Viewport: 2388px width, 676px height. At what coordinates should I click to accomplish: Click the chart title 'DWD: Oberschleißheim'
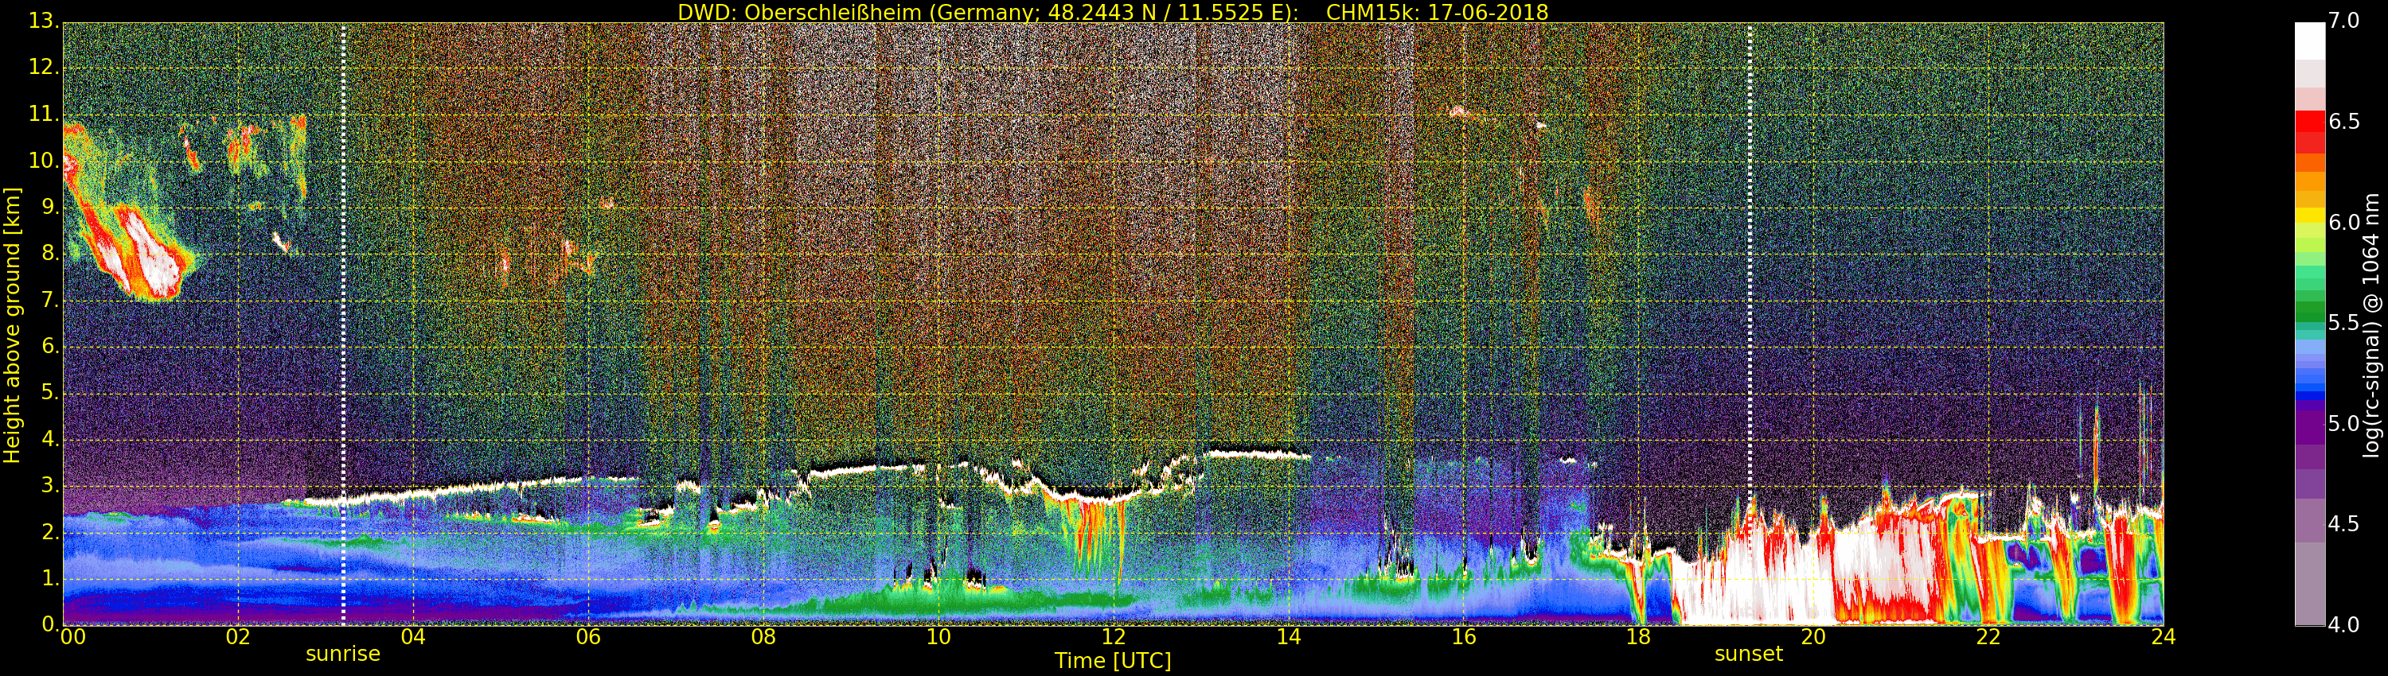(x=800, y=12)
